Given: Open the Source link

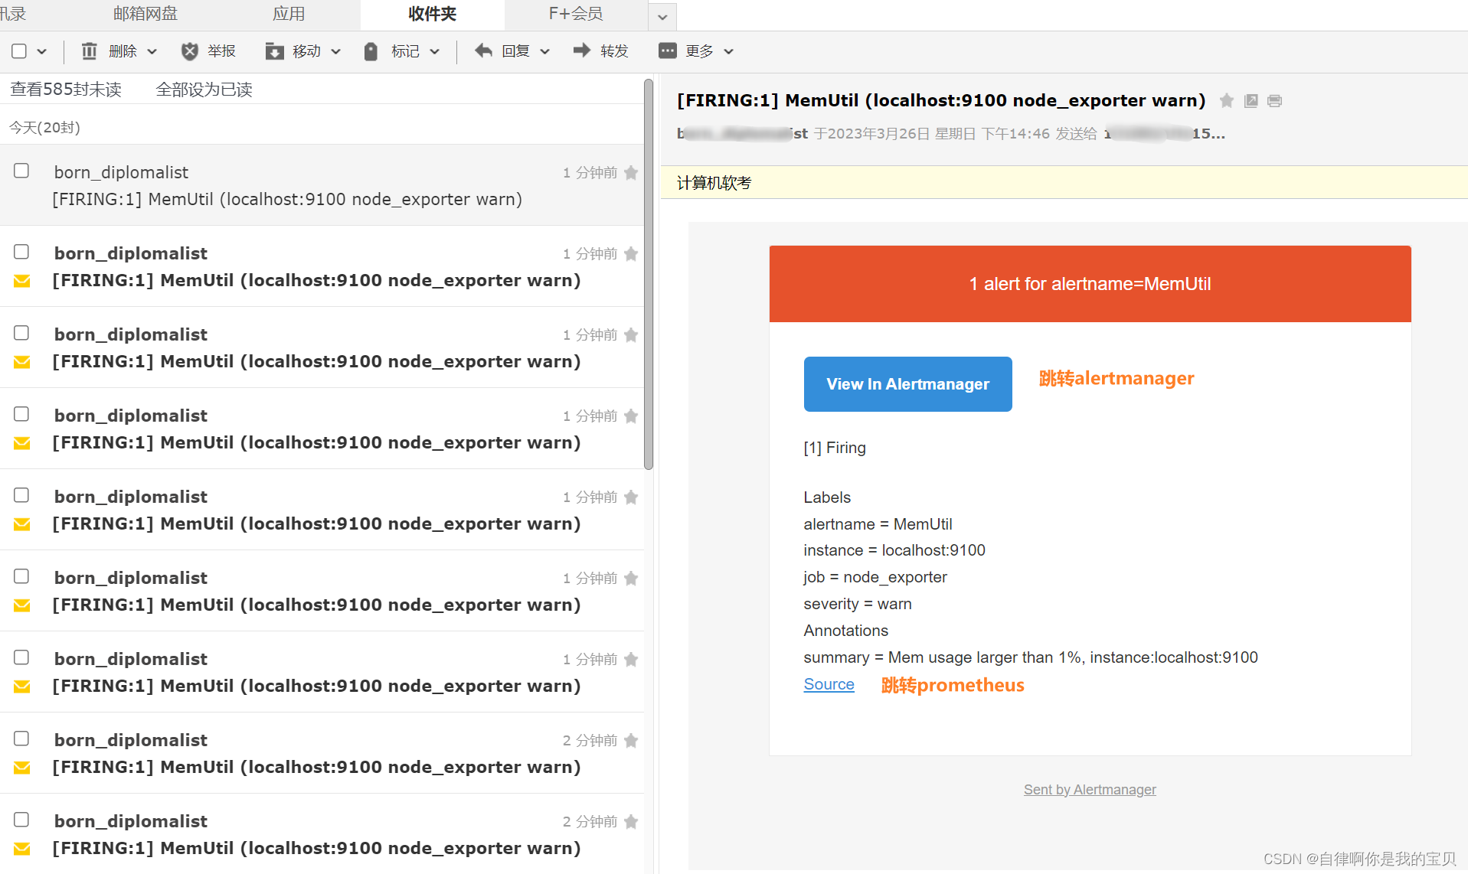Looking at the screenshot, I should click(829, 684).
